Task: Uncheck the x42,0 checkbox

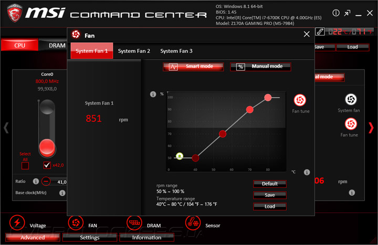Action: pyautogui.click(x=47, y=165)
